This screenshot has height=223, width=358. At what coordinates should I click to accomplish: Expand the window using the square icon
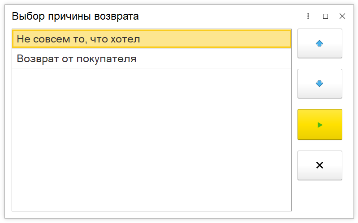pos(326,16)
